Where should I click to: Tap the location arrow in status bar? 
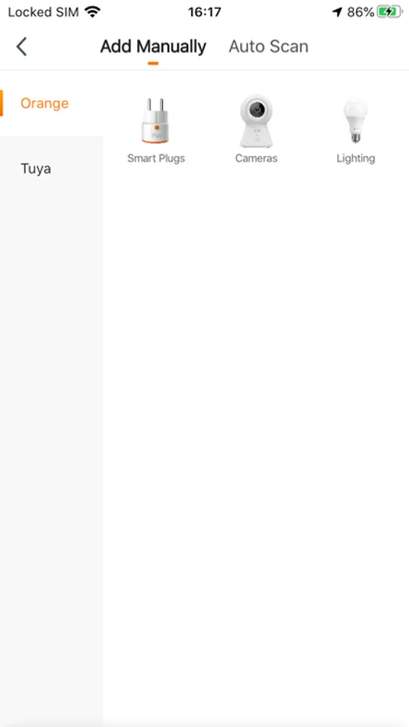point(338,12)
